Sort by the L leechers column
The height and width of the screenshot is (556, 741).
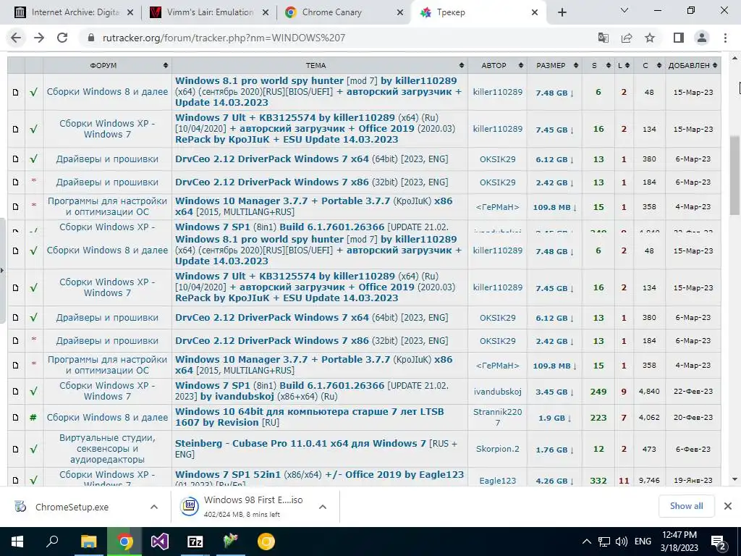pyautogui.click(x=623, y=65)
